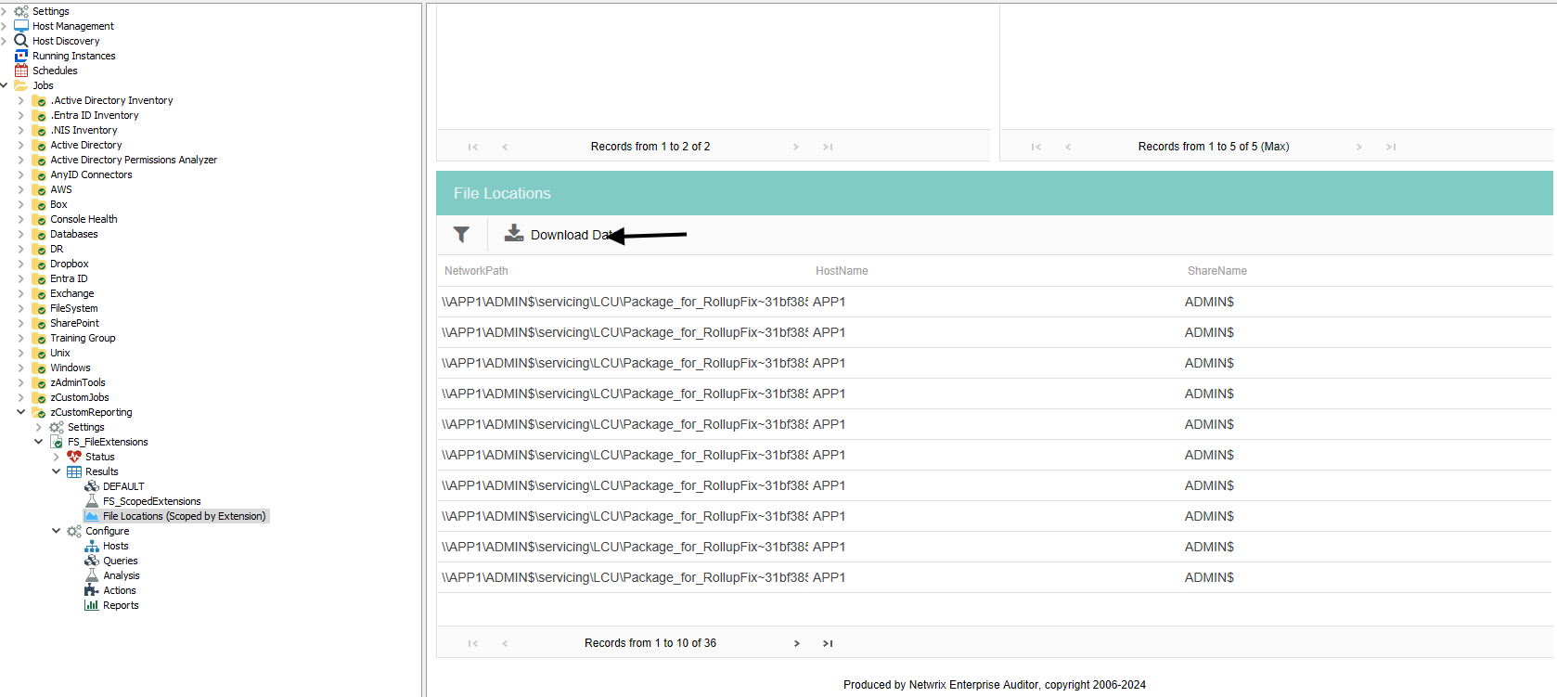Select the Databases job group
This screenshot has height=697, width=1557.
(x=74, y=234)
